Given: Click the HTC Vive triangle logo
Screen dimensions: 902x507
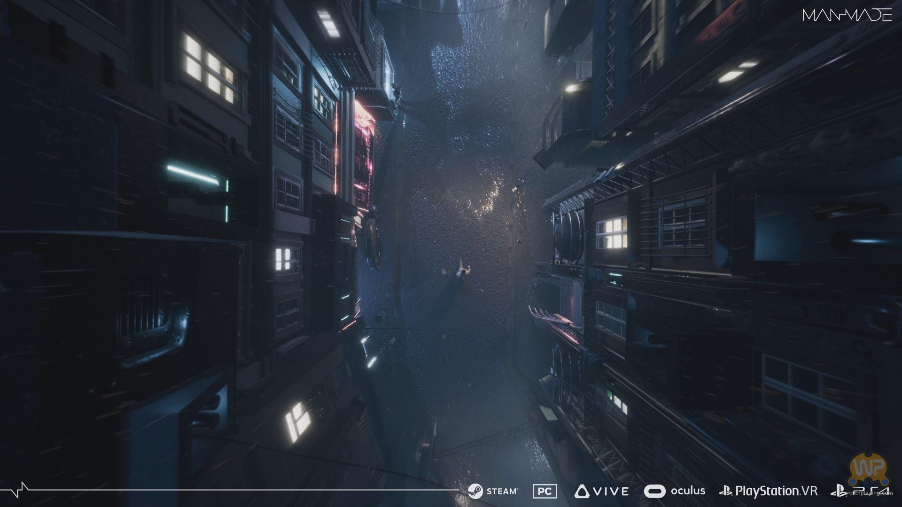Looking at the screenshot, I should 582,492.
